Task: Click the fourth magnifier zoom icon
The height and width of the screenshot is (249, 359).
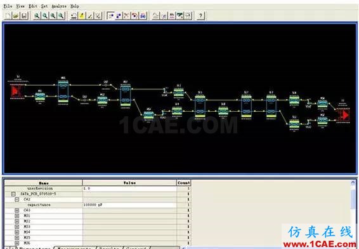Action: click(x=61, y=16)
